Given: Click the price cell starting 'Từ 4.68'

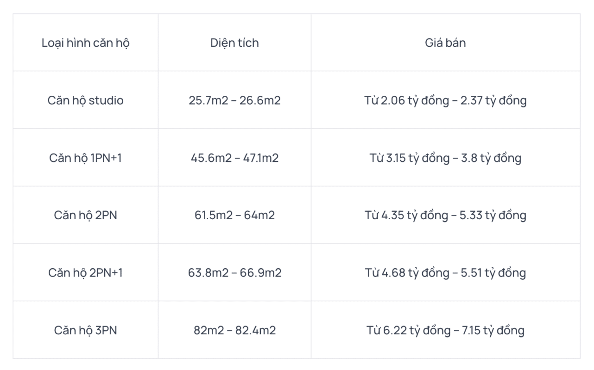Looking at the screenshot, I should (x=445, y=273).
